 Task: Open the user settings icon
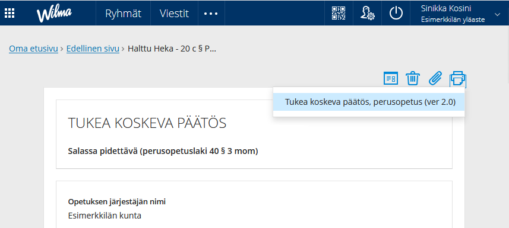click(x=368, y=13)
